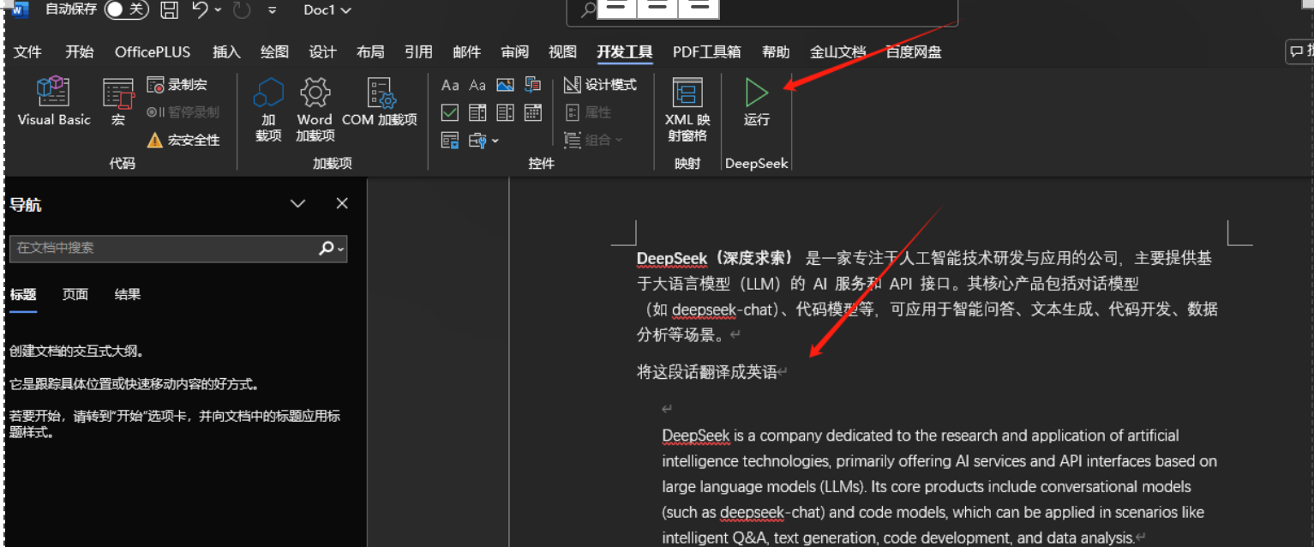
Task: Click the 在文档中搜索 search field
Action: (163, 248)
